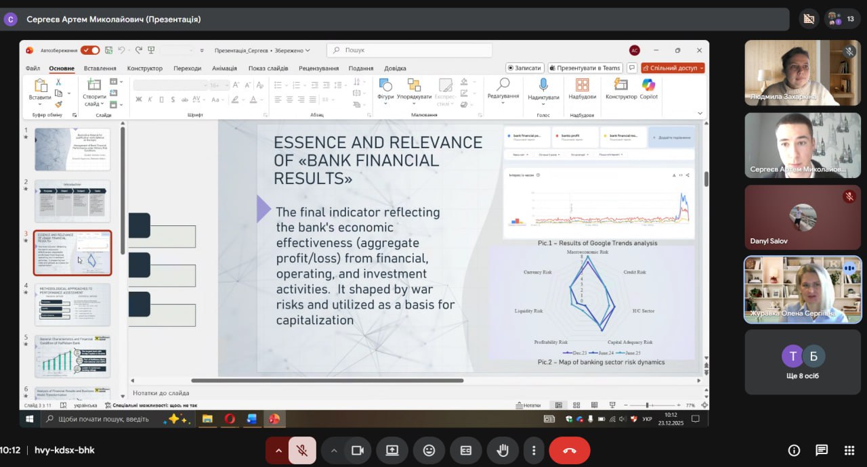Click the zoom slider in status bar

pyautogui.click(x=652, y=405)
